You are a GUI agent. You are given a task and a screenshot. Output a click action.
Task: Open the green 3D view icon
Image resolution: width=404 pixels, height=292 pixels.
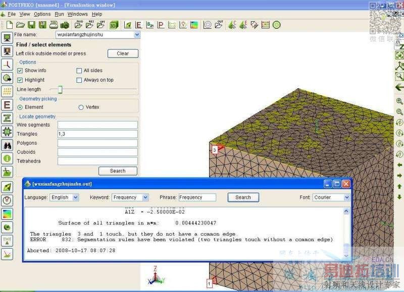(114, 25)
